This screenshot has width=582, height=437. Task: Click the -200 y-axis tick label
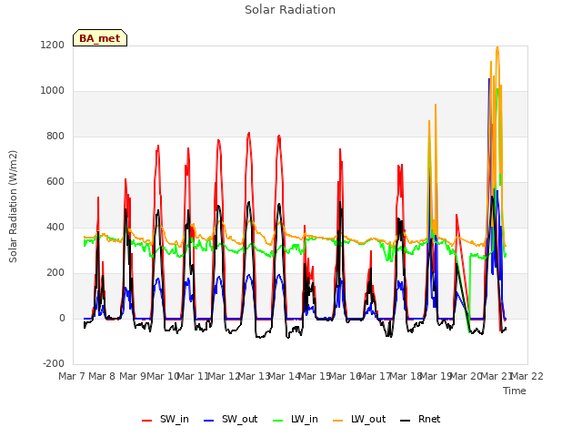pos(54,364)
